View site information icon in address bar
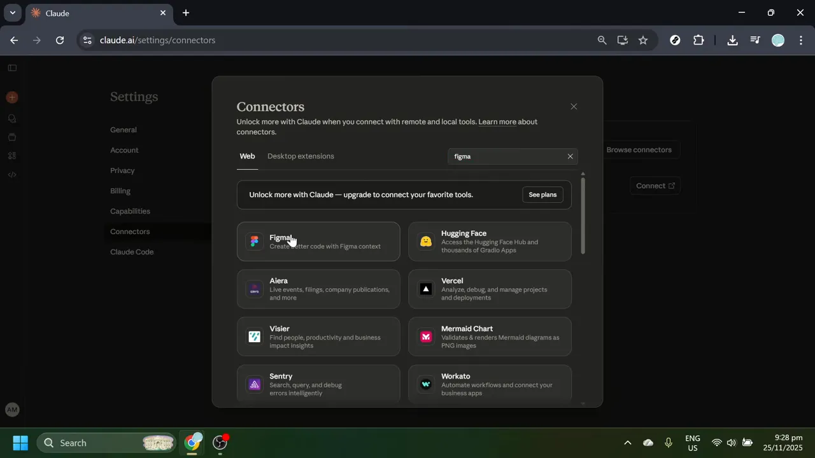The width and height of the screenshot is (815, 458). (x=87, y=40)
